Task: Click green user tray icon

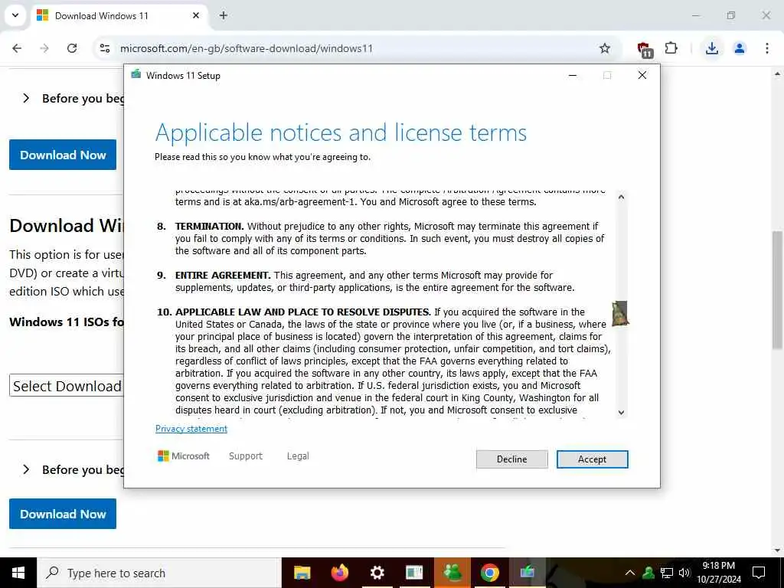Action: [648, 573]
